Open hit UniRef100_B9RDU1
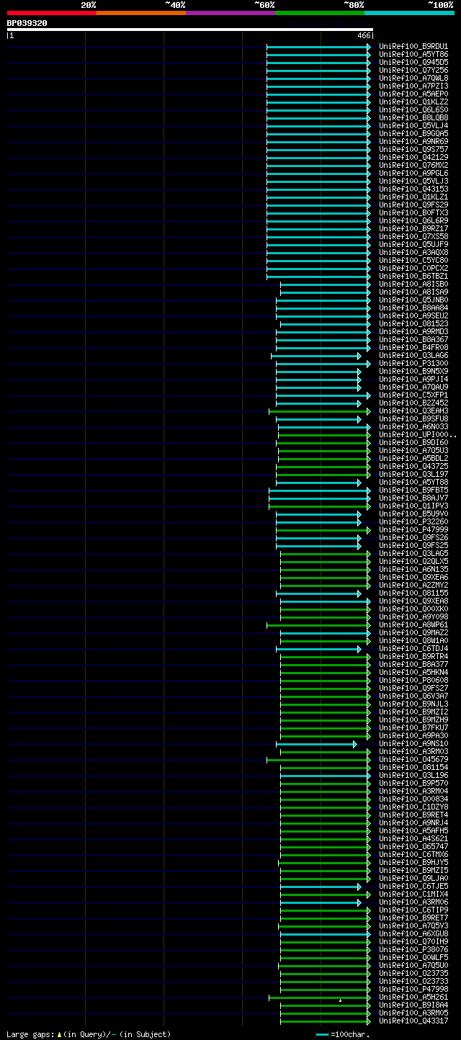This screenshot has height=1040, width=461. [413, 47]
